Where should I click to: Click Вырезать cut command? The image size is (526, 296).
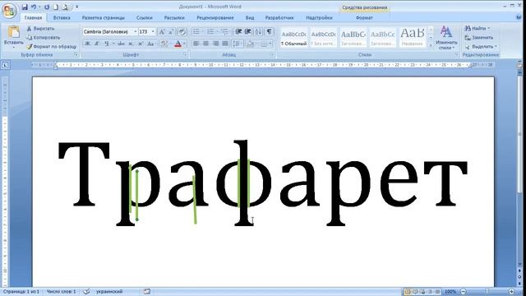tap(40, 29)
